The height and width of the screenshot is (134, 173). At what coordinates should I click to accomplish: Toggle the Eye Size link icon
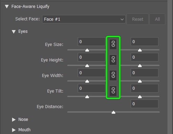pos(113,44)
